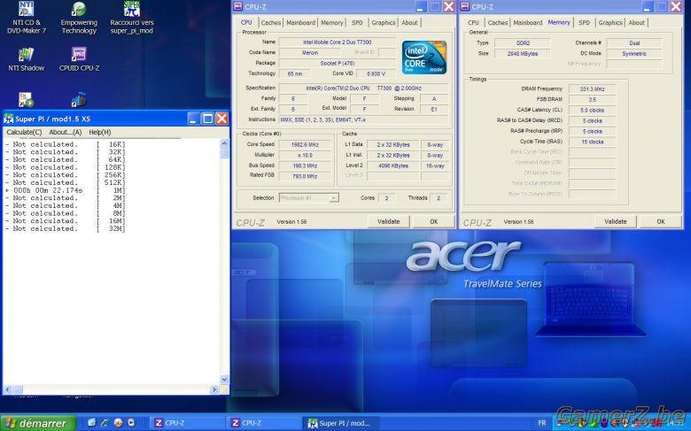
Task: Click Super PI vertical scrollbar down arrow
Action: 224,380
